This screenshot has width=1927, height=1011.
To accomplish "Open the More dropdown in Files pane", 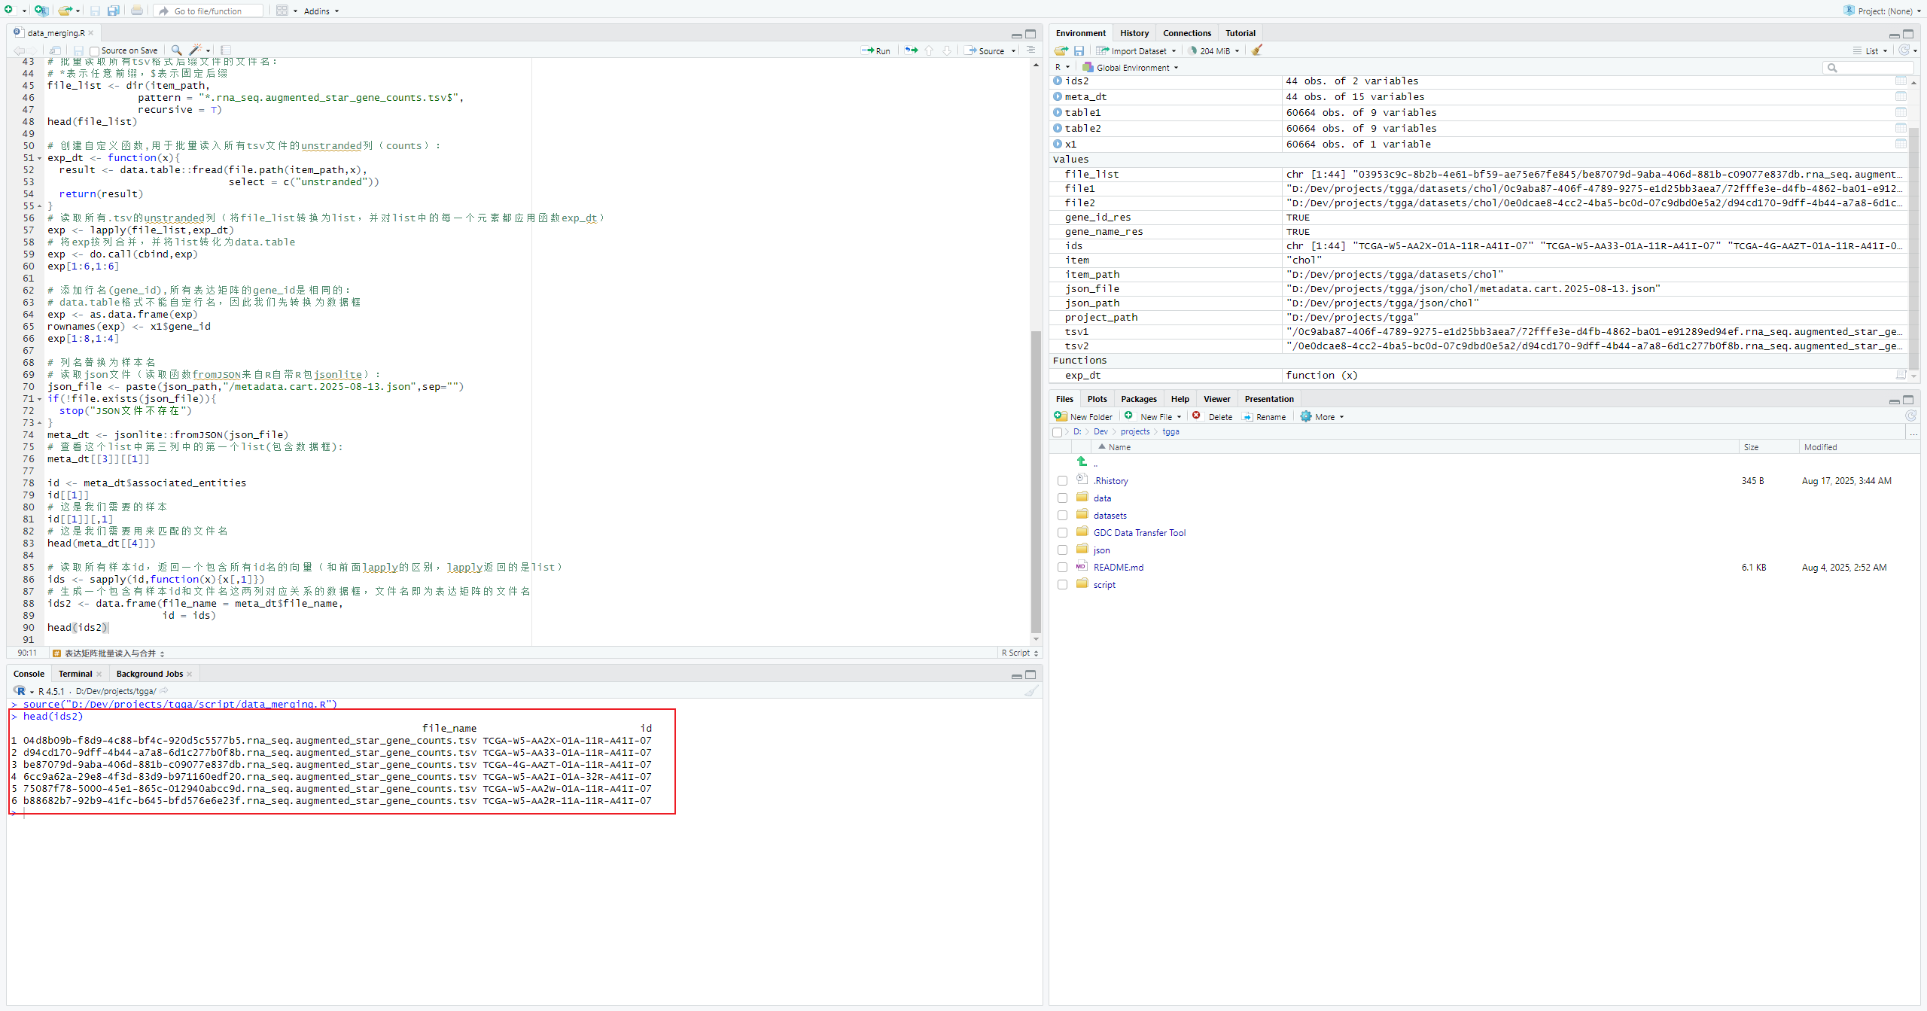I will click(1322, 416).
